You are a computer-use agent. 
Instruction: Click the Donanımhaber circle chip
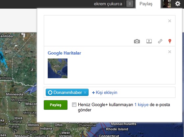67,92
